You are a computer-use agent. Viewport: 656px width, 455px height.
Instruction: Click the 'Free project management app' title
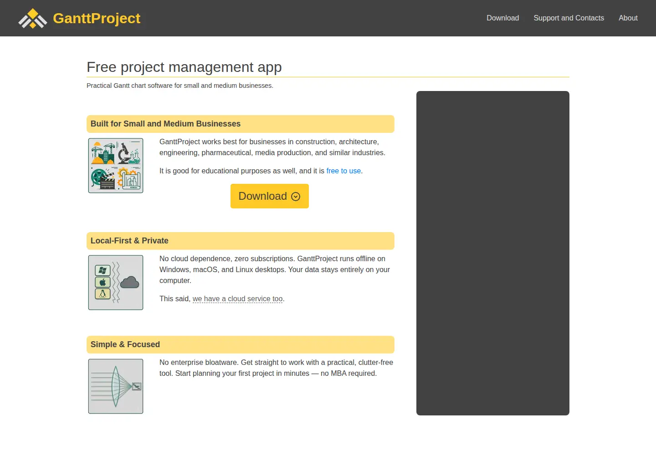(184, 67)
